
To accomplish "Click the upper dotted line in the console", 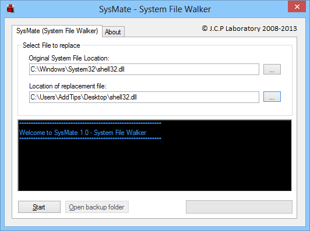I will click(x=90, y=123).
